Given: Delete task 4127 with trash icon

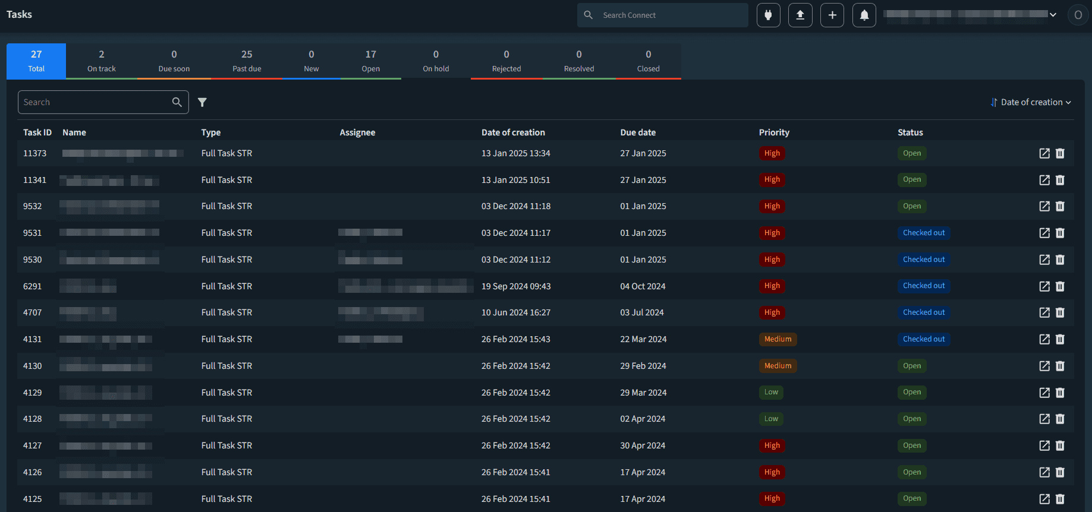Looking at the screenshot, I should click(x=1060, y=445).
